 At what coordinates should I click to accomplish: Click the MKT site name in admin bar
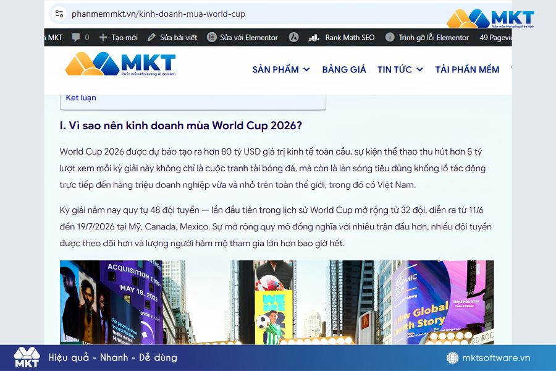[x=54, y=37]
